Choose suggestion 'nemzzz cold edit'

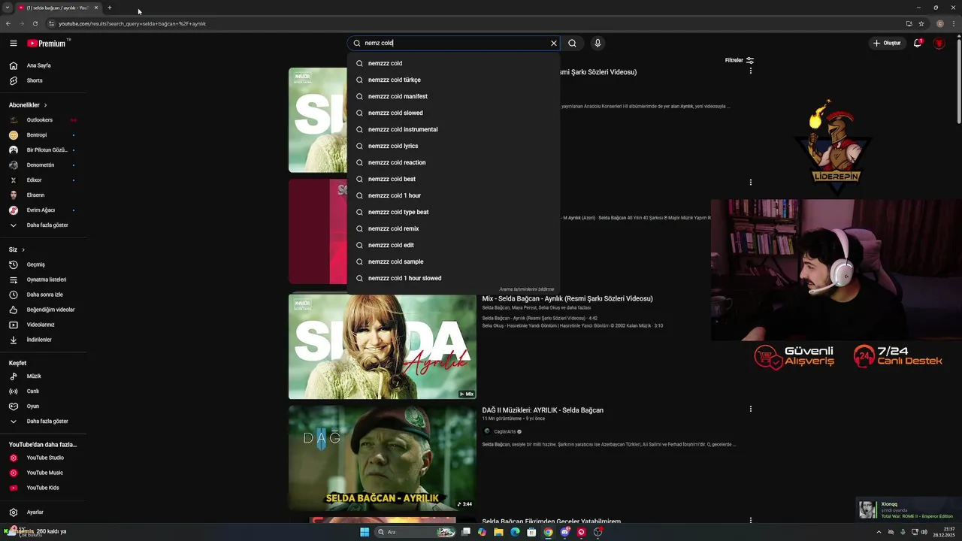tap(454, 245)
